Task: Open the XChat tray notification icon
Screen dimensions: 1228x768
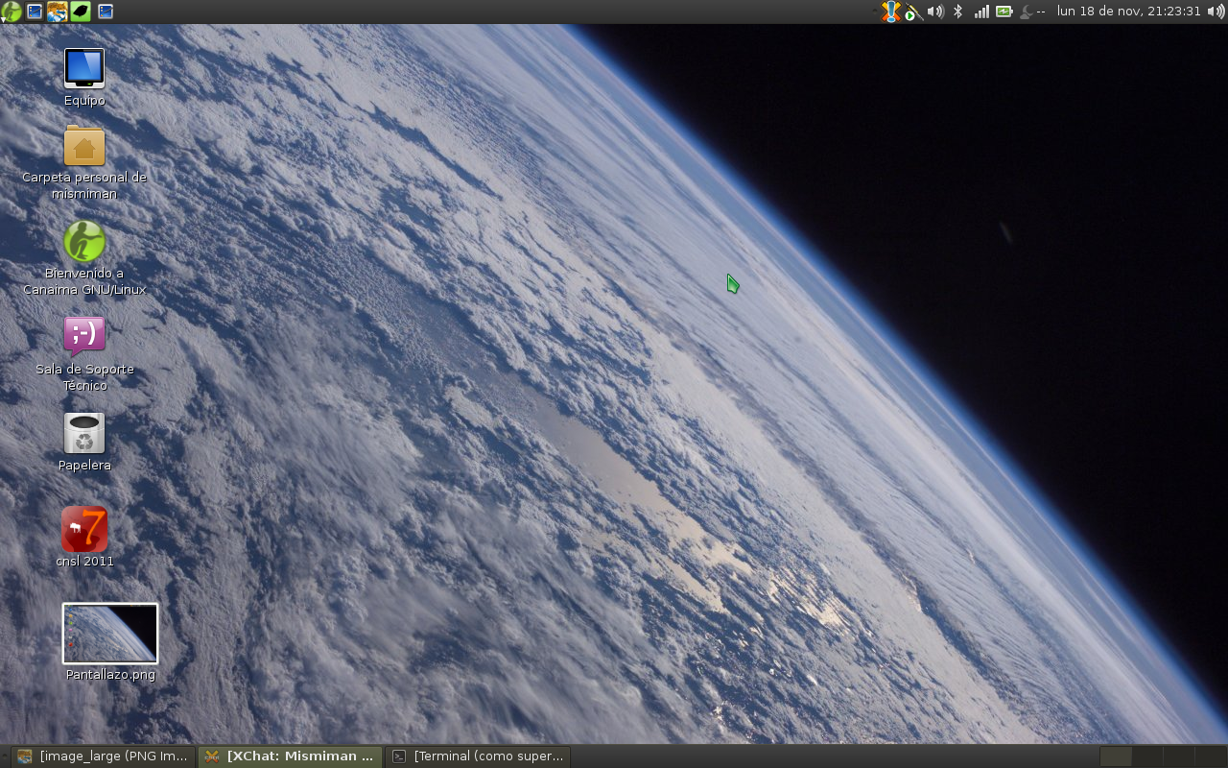Action: (x=891, y=12)
